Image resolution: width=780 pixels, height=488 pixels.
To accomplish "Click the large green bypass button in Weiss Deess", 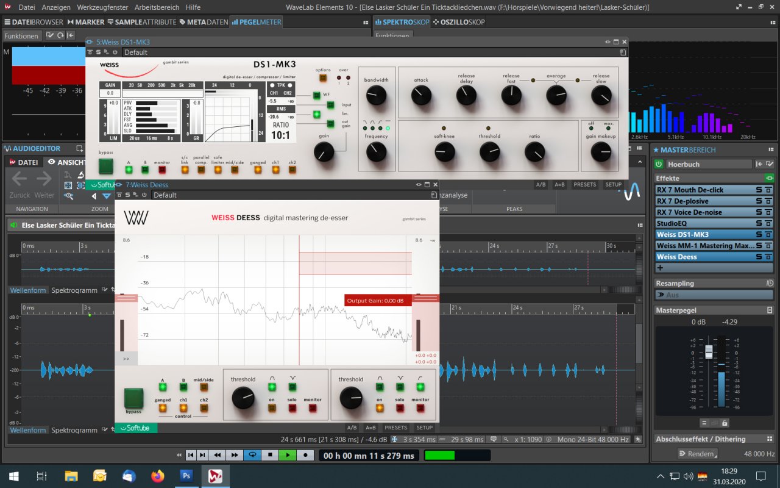I will click(x=134, y=398).
